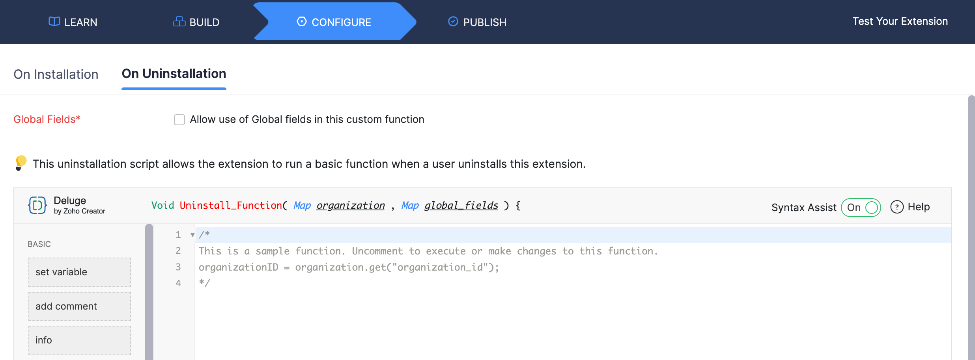Select the add comment block

(79, 306)
